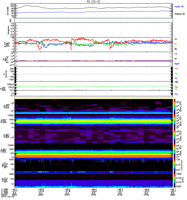
Task: Click the 2015 Jun 05 date label
Action: [7, 198]
